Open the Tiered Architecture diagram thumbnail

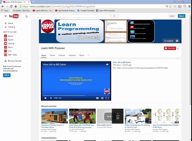(166, 116)
